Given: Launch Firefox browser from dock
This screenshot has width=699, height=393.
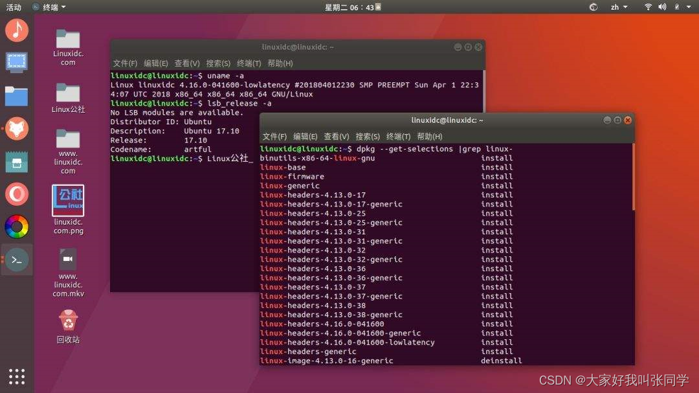Looking at the screenshot, I should [16, 129].
